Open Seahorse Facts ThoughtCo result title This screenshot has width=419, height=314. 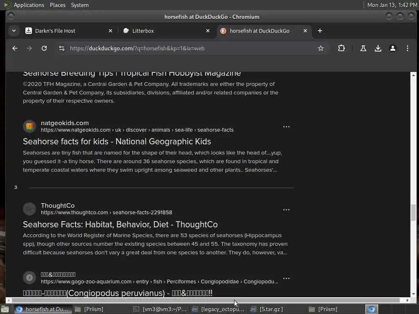(120, 224)
